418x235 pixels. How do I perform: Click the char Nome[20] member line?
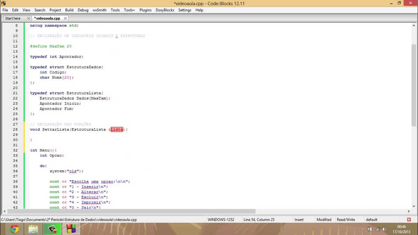tap(57, 78)
